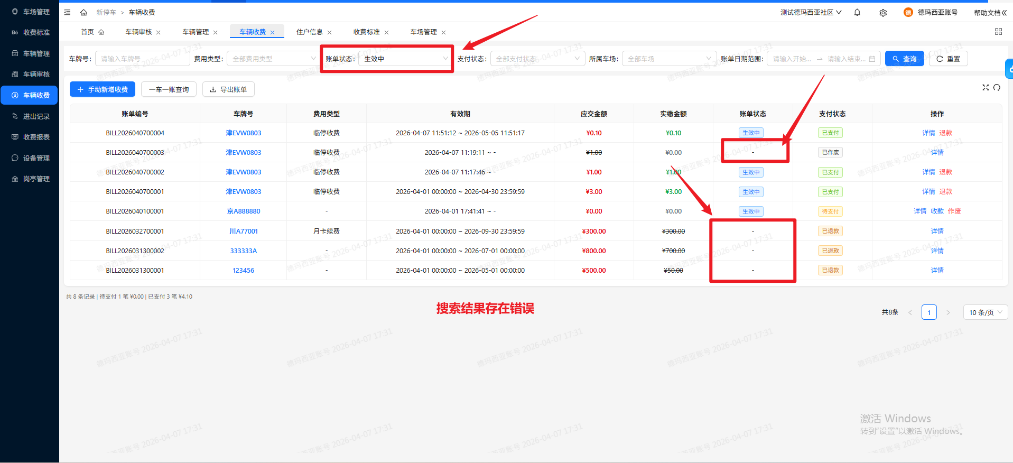This screenshot has height=463, width=1013.
Task: Toggle fullscreen table view icon
Action: coord(986,88)
